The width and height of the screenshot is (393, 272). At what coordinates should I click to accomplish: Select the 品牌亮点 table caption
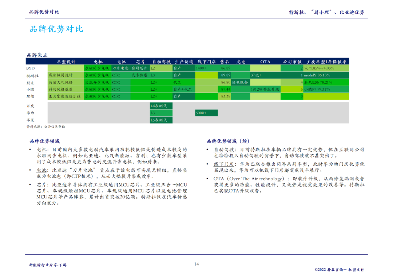37,55
